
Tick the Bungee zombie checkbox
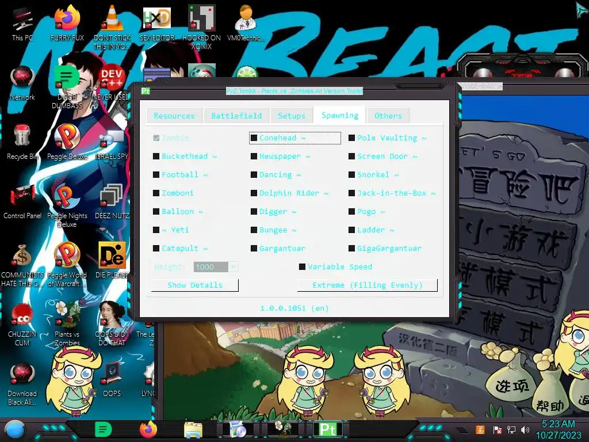pyautogui.click(x=254, y=230)
